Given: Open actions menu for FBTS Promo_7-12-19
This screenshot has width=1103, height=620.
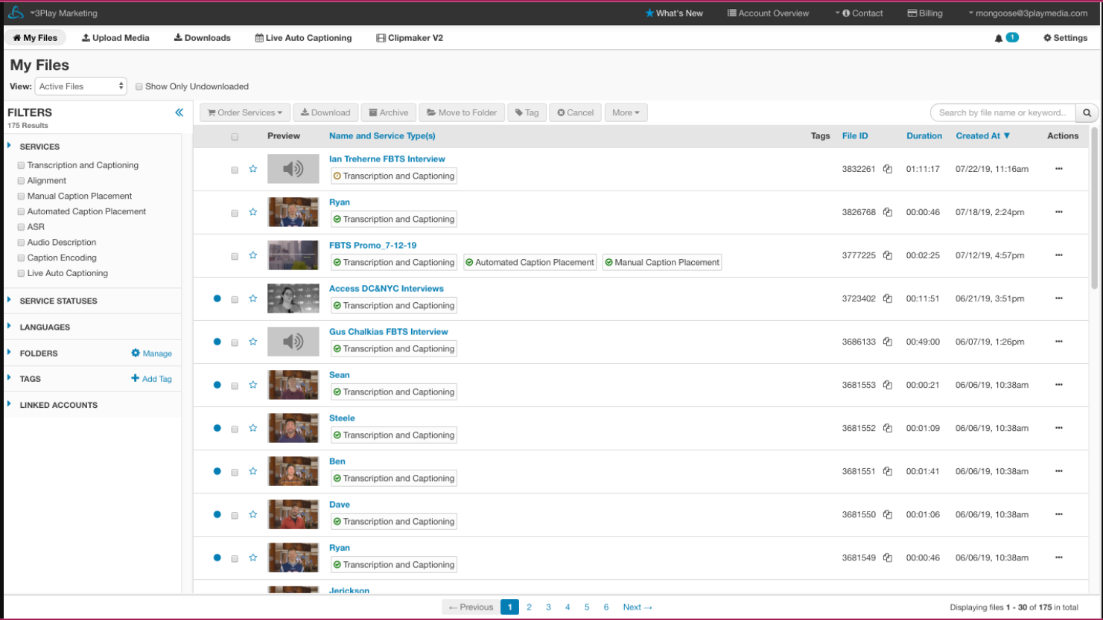Looking at the screenshot, I should point(1058,255).
